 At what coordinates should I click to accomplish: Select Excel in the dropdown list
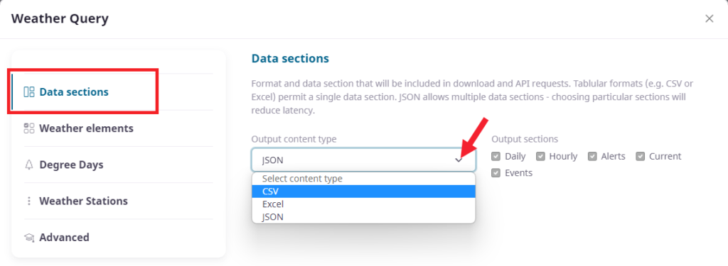click(x=363, y=204)
